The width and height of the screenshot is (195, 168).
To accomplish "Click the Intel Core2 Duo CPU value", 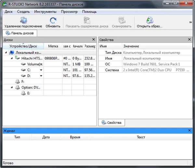I will (x=156, y=70).
